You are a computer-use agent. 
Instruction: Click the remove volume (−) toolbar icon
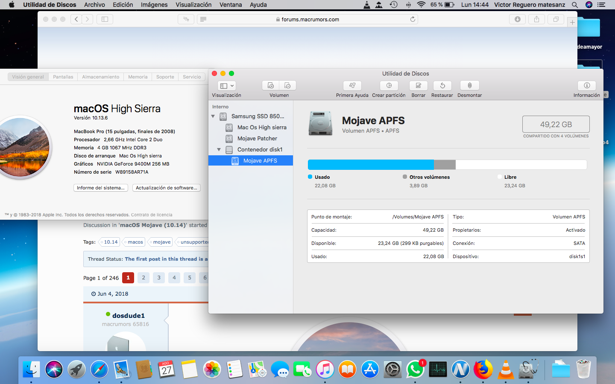287,85
